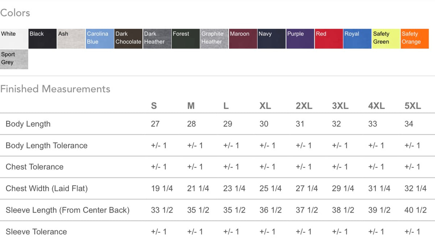435x246 pixels.
Task: Select the Sport Grey swatch
Action: point(14,59)
